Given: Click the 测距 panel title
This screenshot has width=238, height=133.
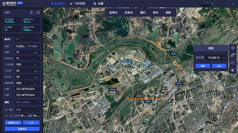Looking at the screenshot, I should [x=211, y=48].
